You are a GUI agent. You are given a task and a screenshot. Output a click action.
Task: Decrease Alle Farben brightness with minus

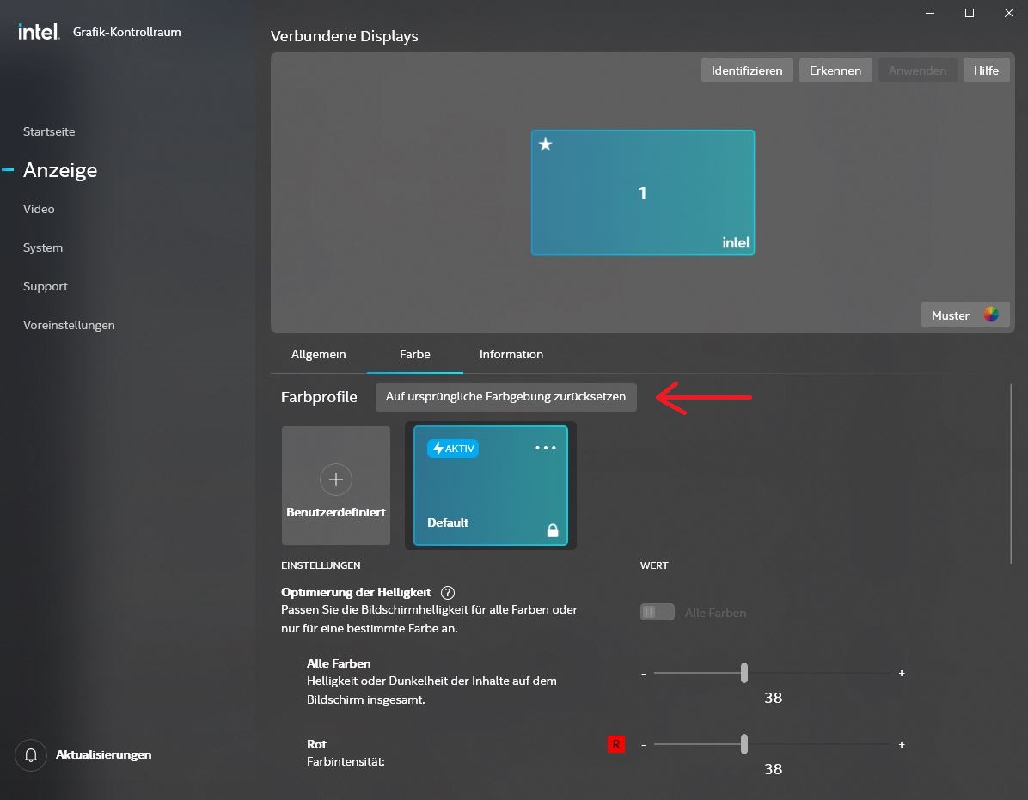click(644, 674)
